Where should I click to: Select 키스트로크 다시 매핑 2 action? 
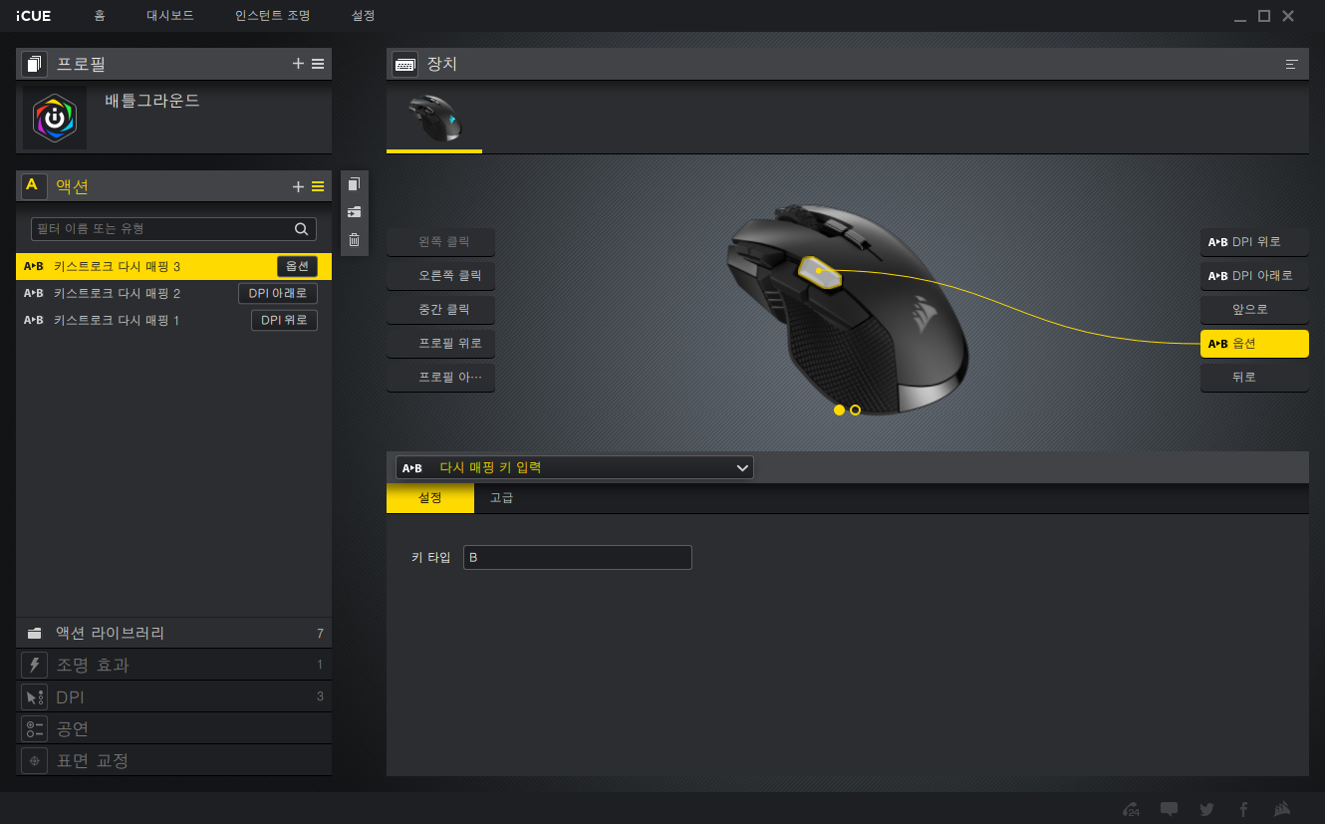pyautogui.click(x=173, y=293)
